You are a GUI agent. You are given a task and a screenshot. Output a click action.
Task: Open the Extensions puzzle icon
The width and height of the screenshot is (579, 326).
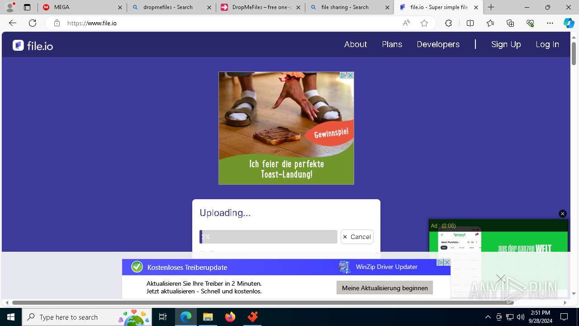click(448, 23)
